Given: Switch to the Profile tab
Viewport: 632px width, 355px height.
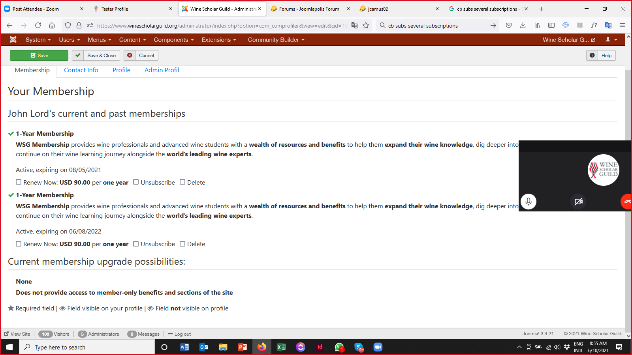Looking at the screenshot, I should tap(121, 70).
